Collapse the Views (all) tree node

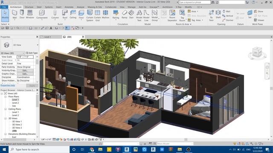pos(2,93)
